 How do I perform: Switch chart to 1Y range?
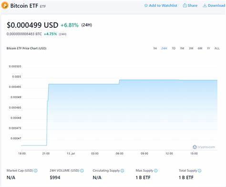click(x=208, y=48)
